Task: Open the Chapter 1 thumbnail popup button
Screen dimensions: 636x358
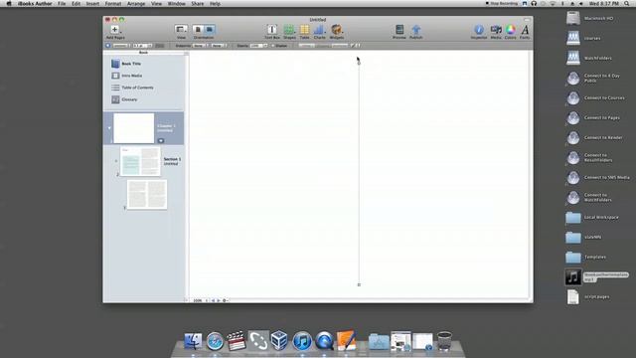Action: point(161,140)
